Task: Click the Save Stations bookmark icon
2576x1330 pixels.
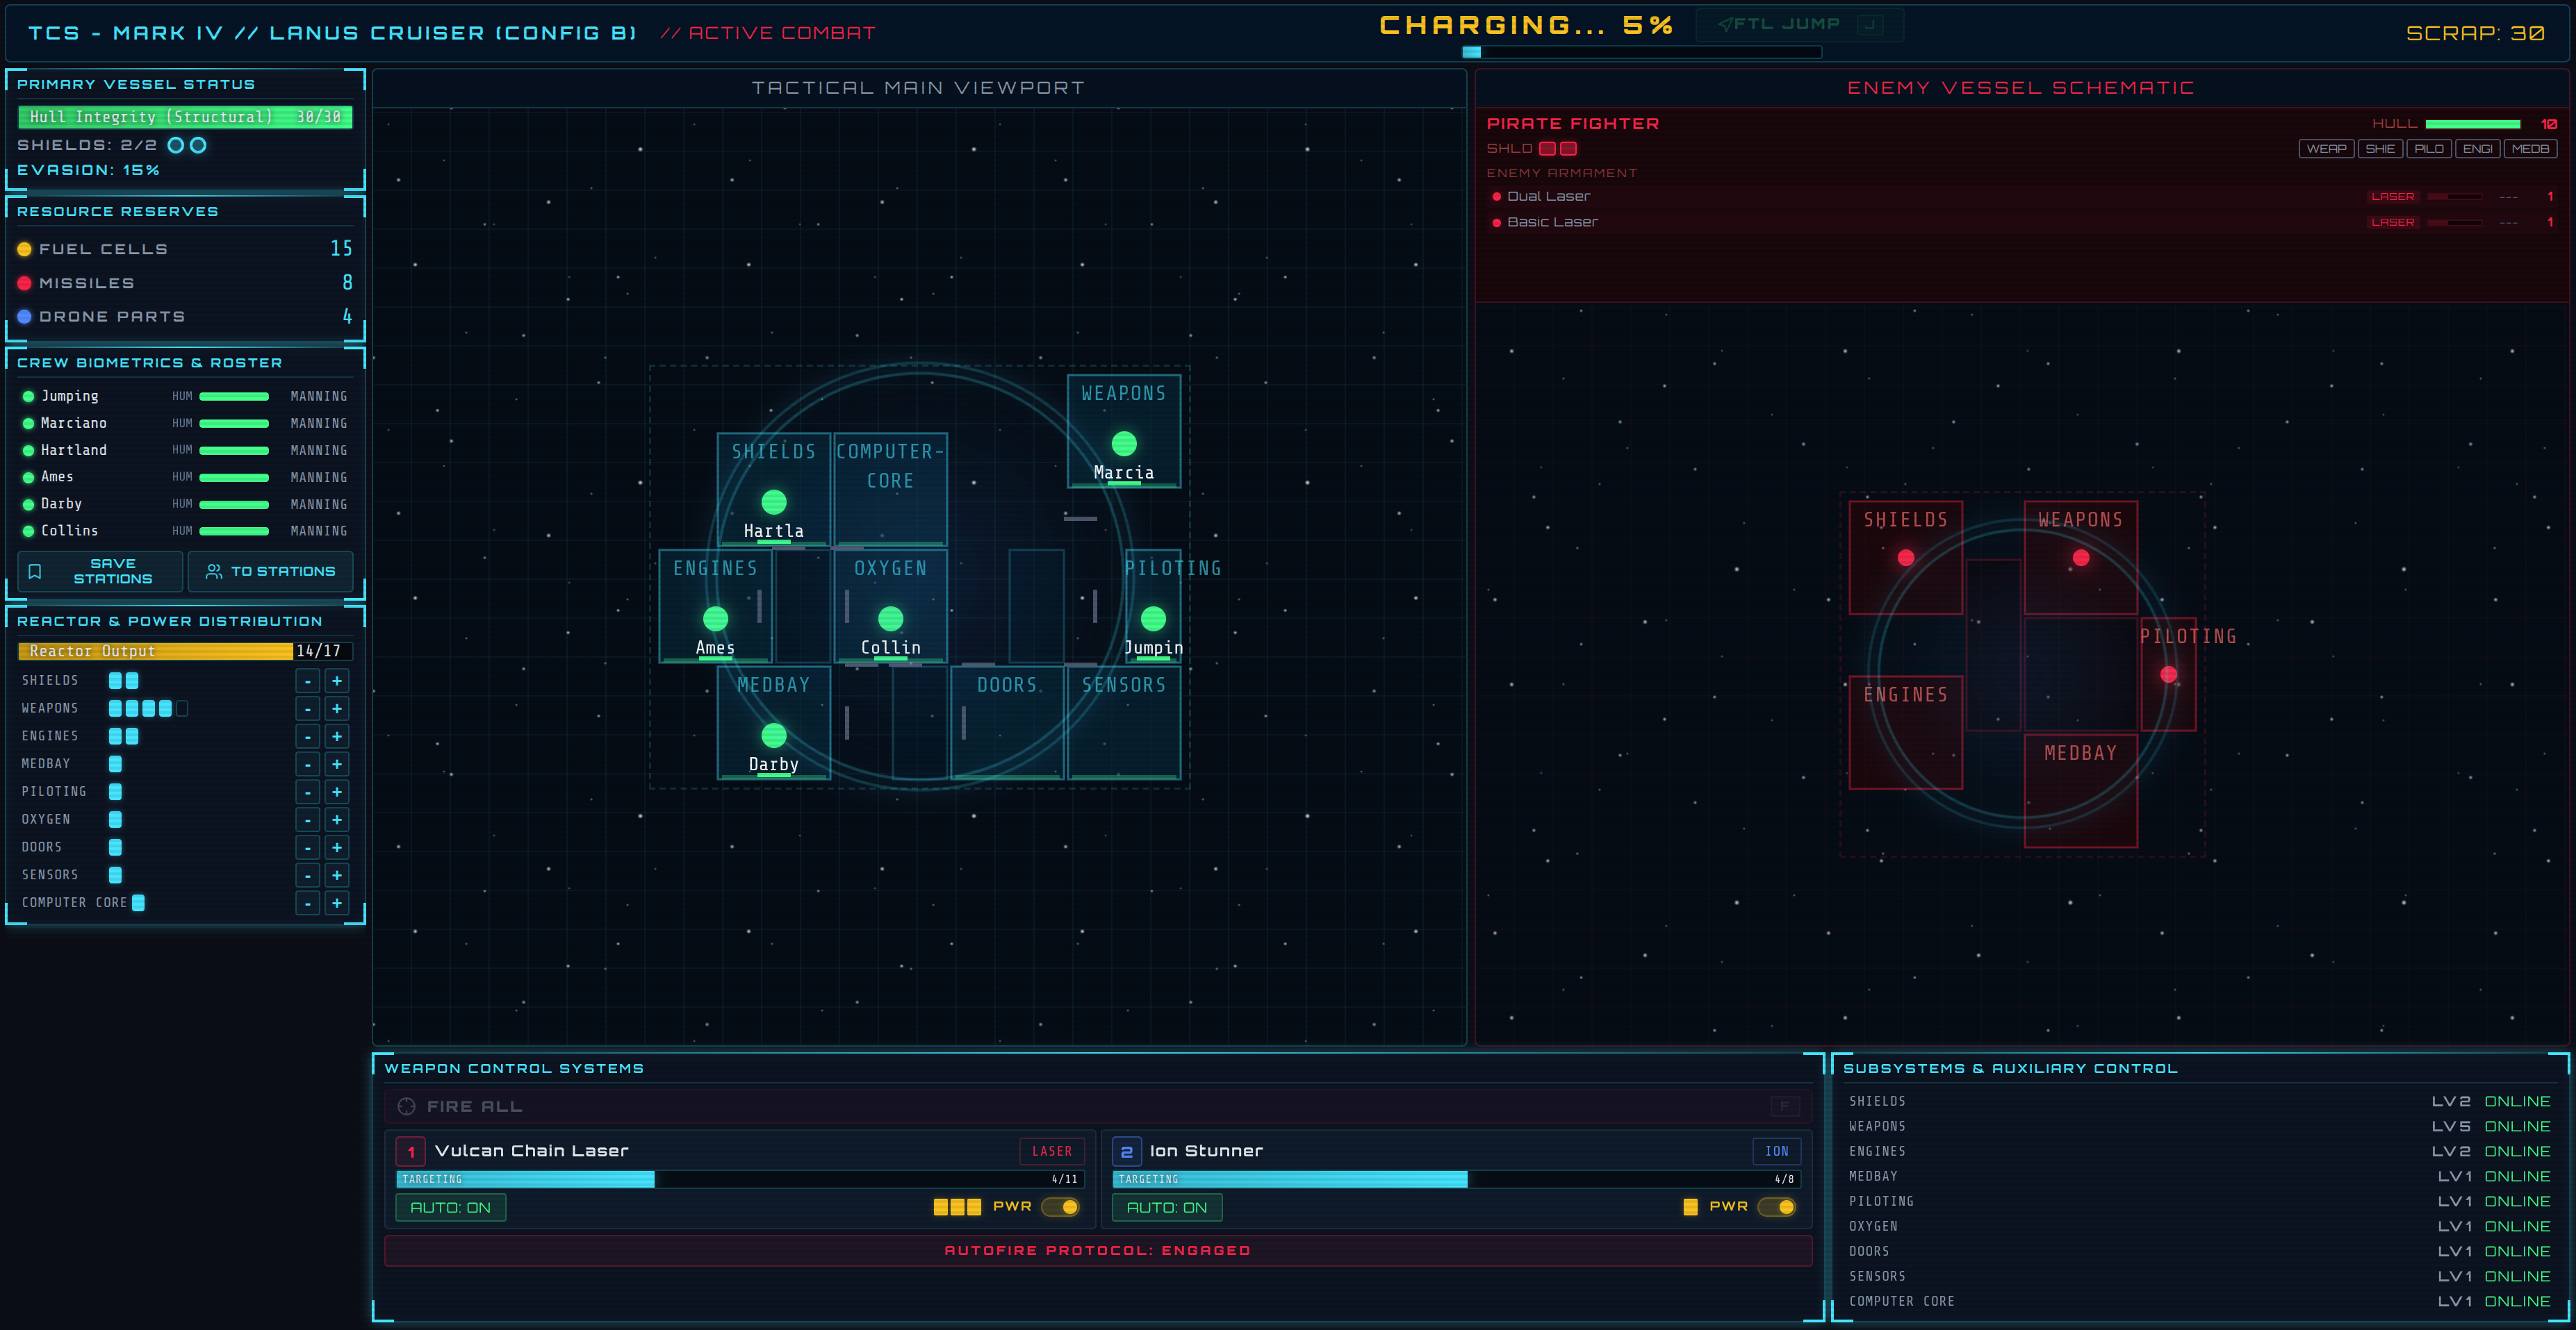Action: pyautogui.click(x=35, y=572)
